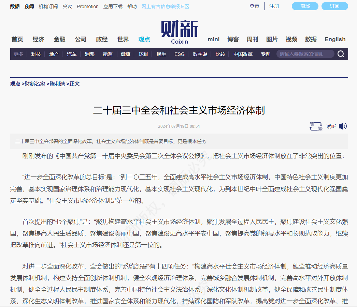Click the 商城 button
The image size is (357, 307).
[304, 6]
